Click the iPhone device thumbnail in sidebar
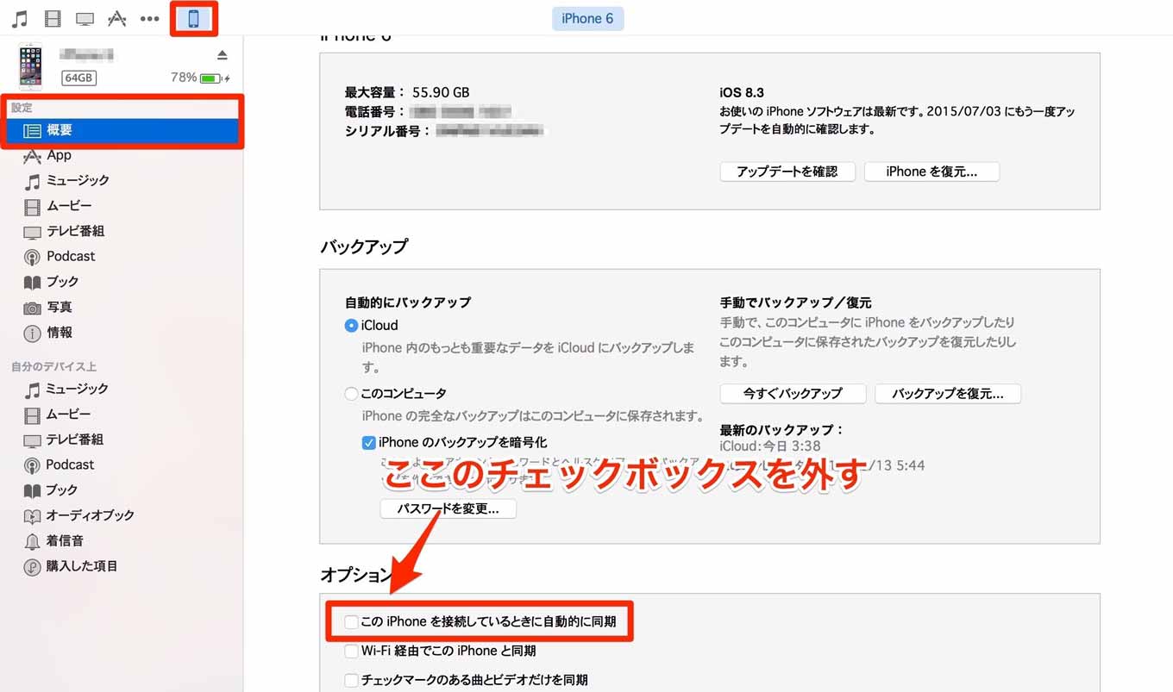 point(30,66)
